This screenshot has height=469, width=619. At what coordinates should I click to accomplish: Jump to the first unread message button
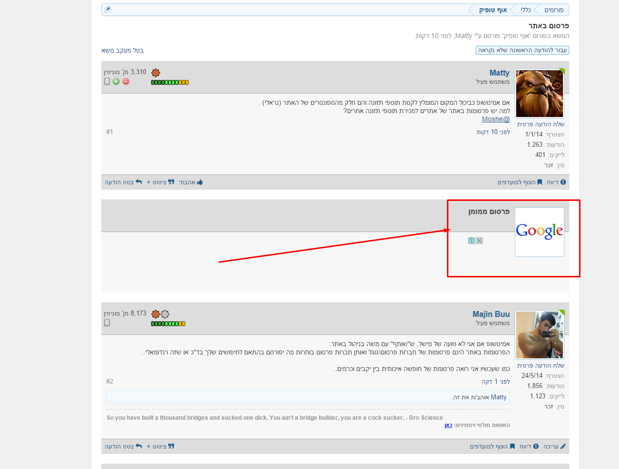click(522, 50)
